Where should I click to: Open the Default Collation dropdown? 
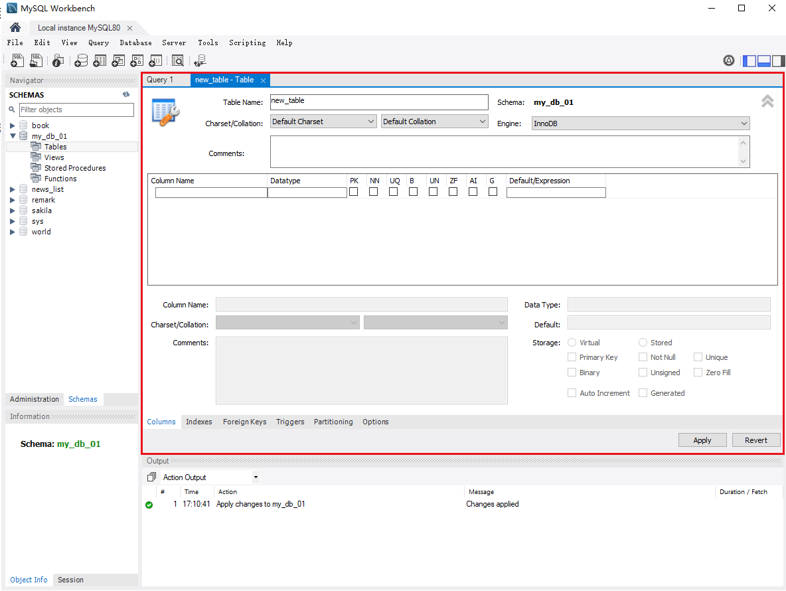[x=435, y=122]
